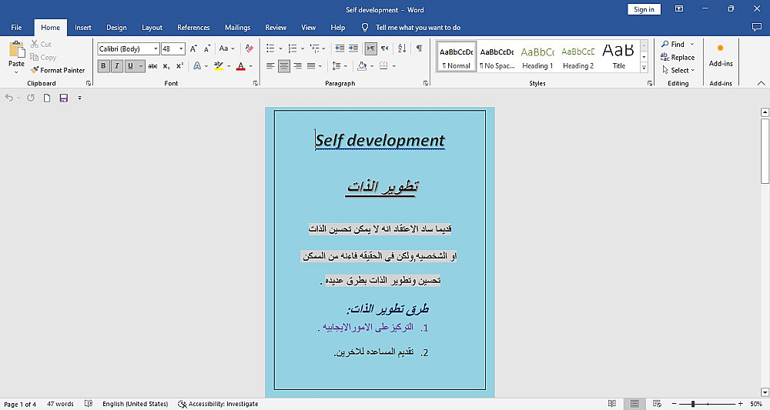Open the numbering list dropdown arrow
The image size is (770, 410).
[x=303, y=48]
